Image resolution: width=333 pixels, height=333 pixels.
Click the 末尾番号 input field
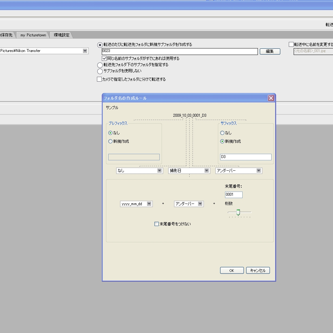click(233, 194)
